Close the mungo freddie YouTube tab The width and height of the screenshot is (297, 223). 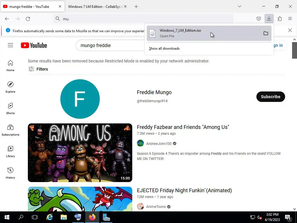(60, 6)
